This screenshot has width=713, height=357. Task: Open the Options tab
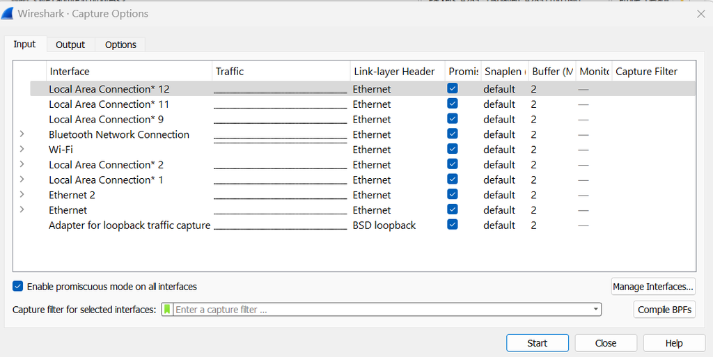point(120,45)
